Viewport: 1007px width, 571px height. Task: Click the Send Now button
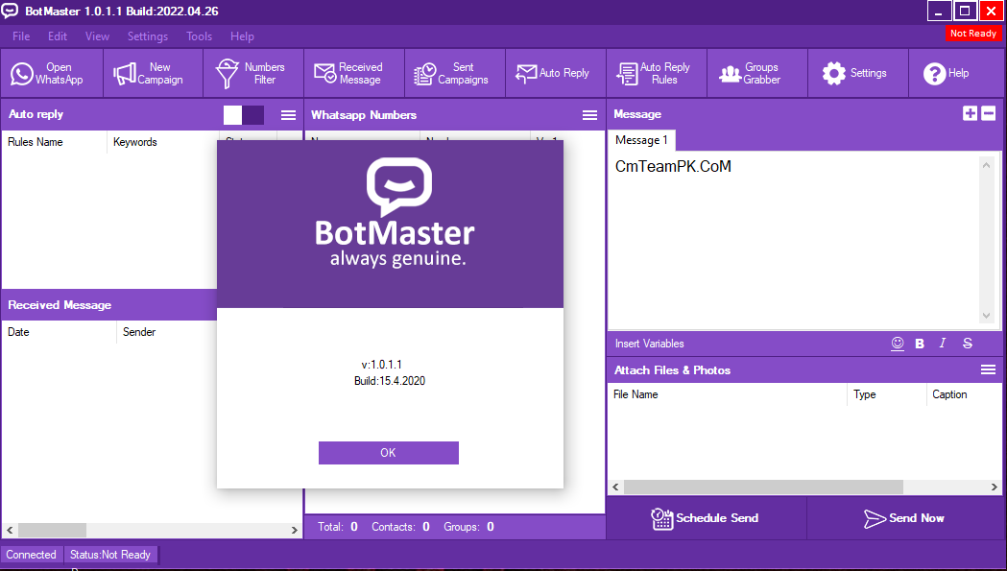tap(905, 518)
